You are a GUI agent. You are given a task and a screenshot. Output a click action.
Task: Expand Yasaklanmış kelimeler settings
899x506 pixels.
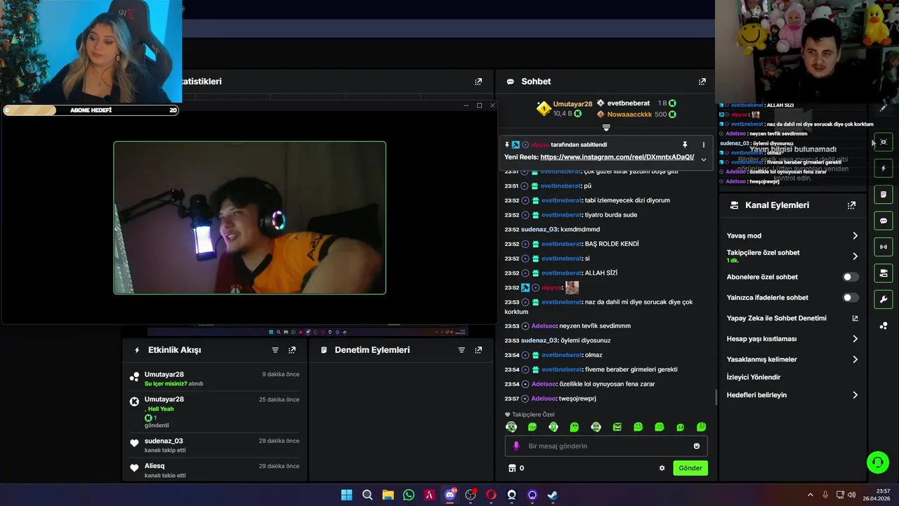[855, 359]
